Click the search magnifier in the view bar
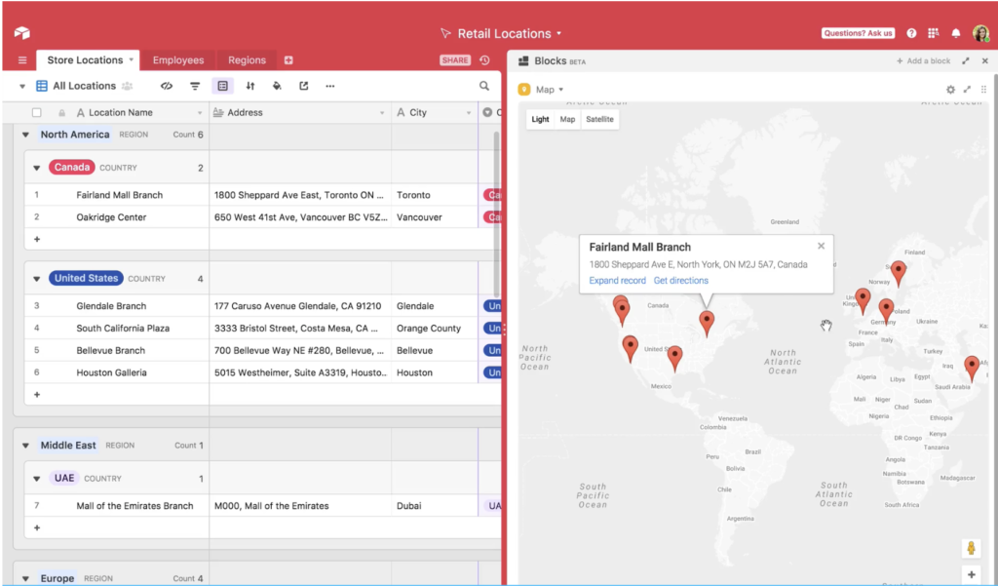Screen dimensions: 998x586 click(x=484, y=86)
